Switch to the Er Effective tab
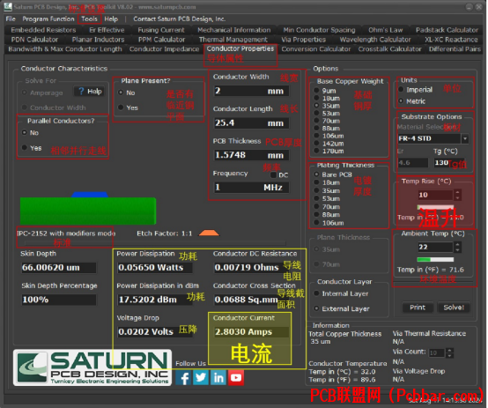 [107, 30]
